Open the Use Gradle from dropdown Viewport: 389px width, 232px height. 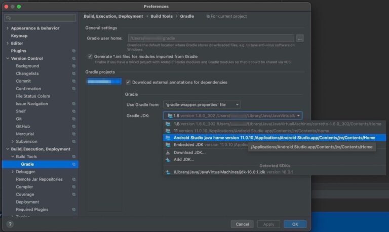pyautogui.click(x=202, y=104)
